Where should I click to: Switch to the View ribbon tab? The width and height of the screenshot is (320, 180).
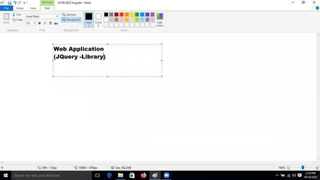coord(33,8)
